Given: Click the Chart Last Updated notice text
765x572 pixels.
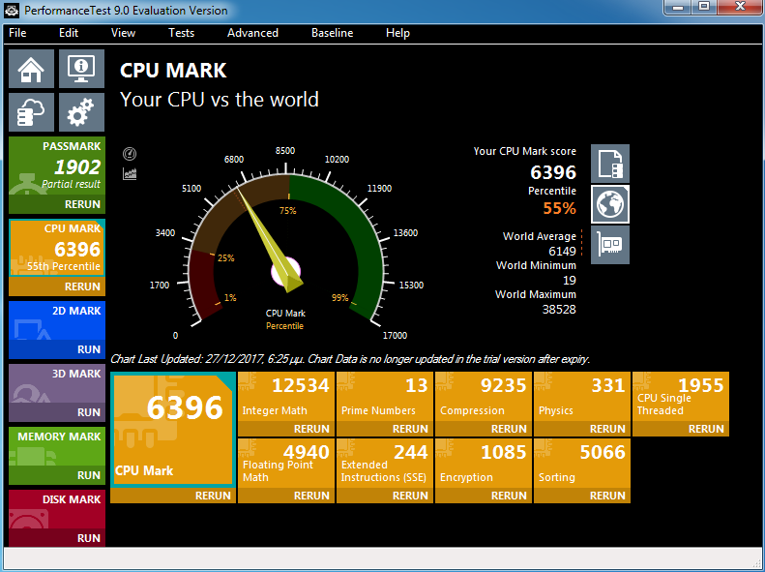Looking at the screenshot, I should click(x=350, y=359).
